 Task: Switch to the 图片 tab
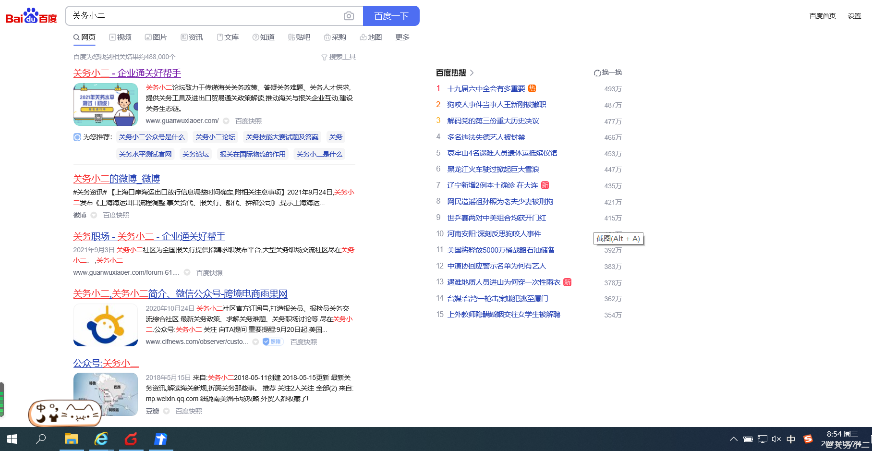point(156,37)
